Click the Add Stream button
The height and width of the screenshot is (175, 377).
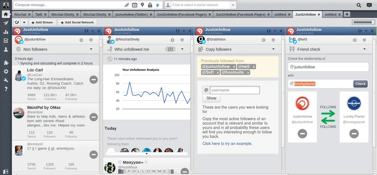click(x=42, y=23)
